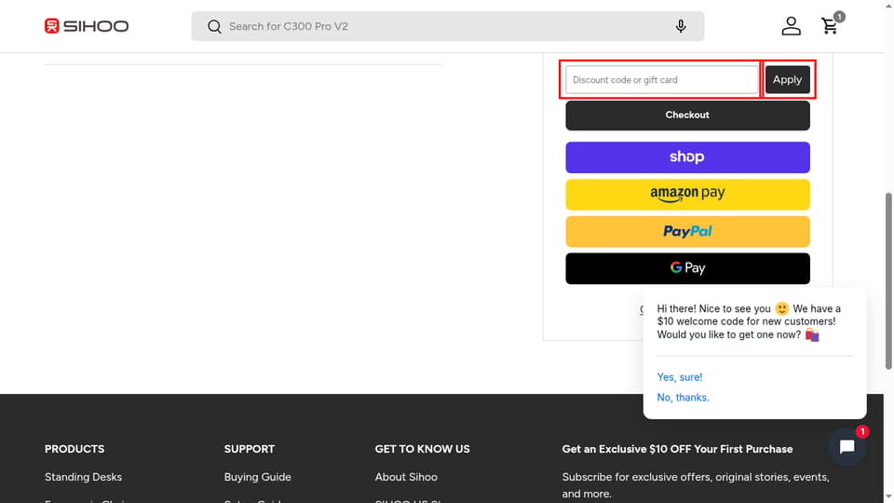Open Buying Guide footer link
The height and width of the screenshot is (503, 894).
pos(258,477)
